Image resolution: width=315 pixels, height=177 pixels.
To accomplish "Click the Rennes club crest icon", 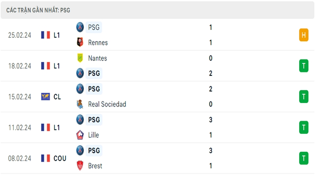I will tap(80, 42).
